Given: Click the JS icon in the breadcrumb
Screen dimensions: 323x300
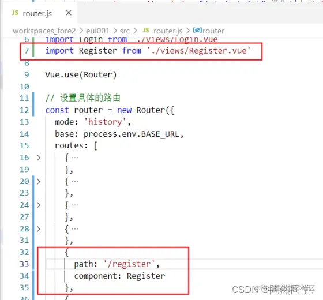Looking at the screenshot, I should 146,31.
